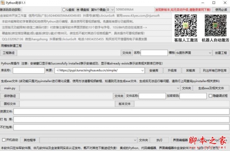Click the 生成exe及相关文件 button

(x=211, y=88)
